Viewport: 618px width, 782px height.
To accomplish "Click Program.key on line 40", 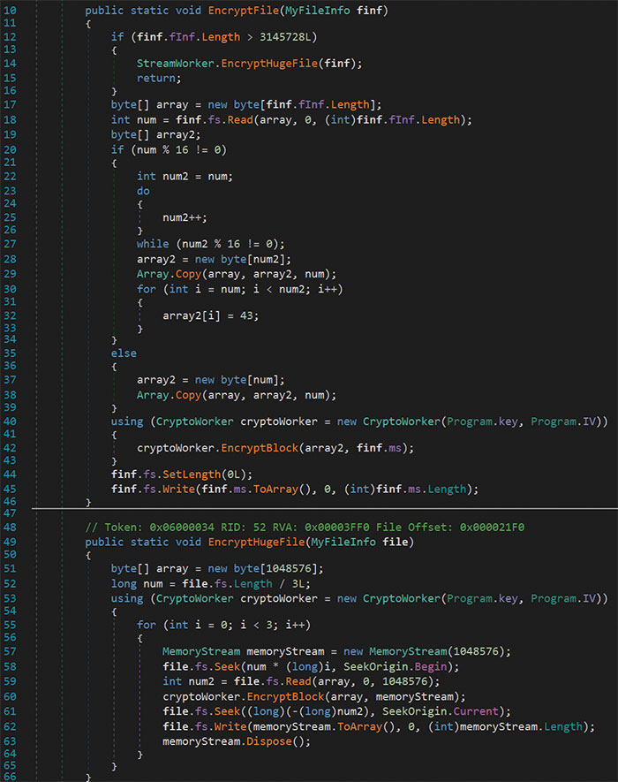I will [x=482, y=421].
